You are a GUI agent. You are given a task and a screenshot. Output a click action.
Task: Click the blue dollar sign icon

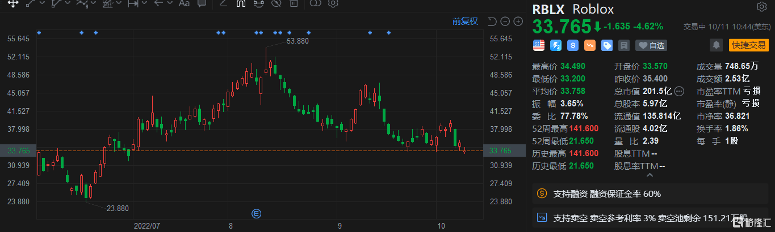point(573,45)
